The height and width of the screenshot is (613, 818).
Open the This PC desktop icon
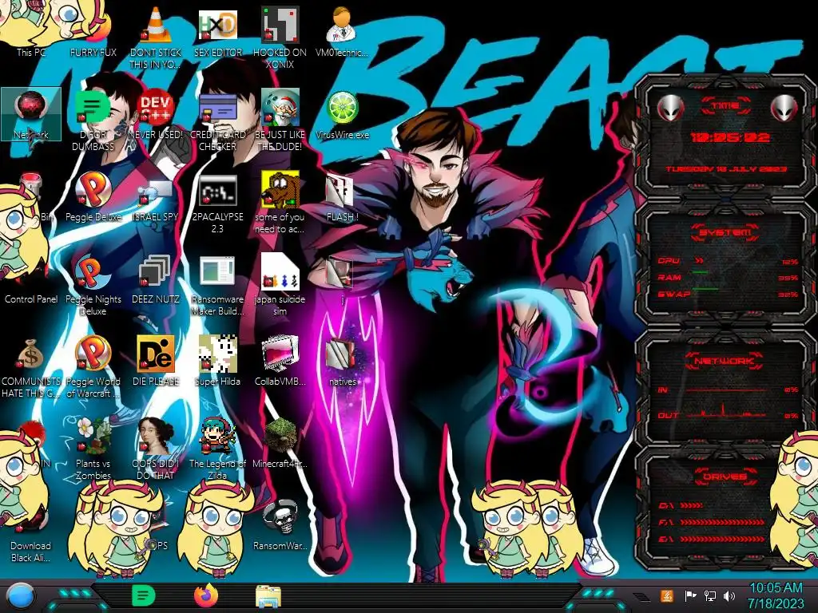pyautogui.click(x=31, y=52)
